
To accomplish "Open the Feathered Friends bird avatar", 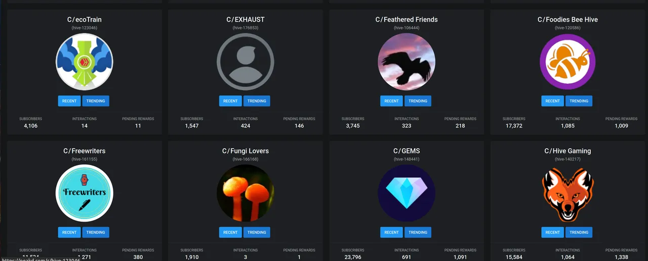I will [x=407, y=62].
